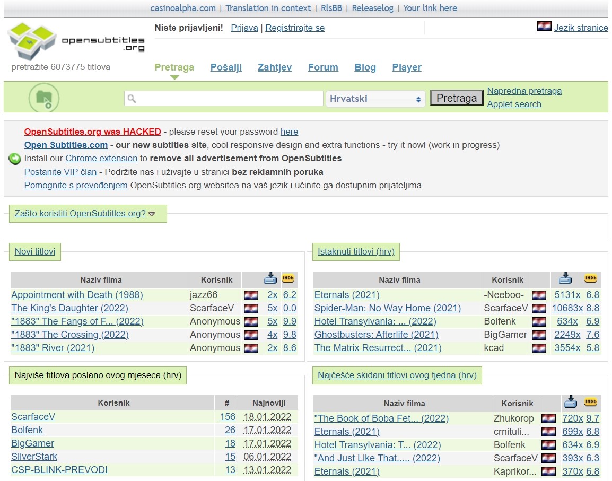Open Postanite VIP član link
The height and width of the screenshot is (481, 612).
[x=60, y=172]
